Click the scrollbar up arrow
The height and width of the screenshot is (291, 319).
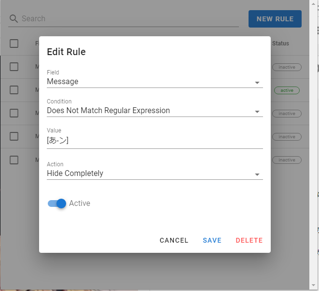(x=313, y=4)
